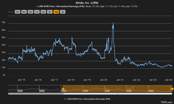This screenshot has height=104, width=174.
Task: Click the Jan '24 axis label
Action: click(169, 80)
